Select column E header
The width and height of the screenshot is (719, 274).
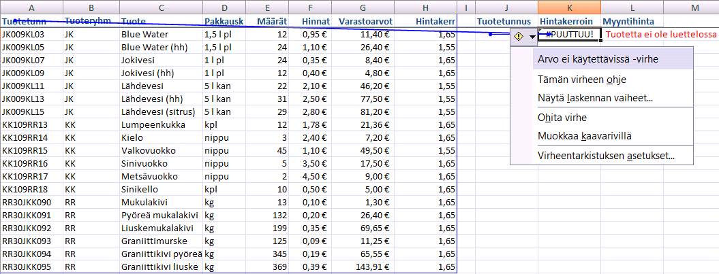[267, 7]
